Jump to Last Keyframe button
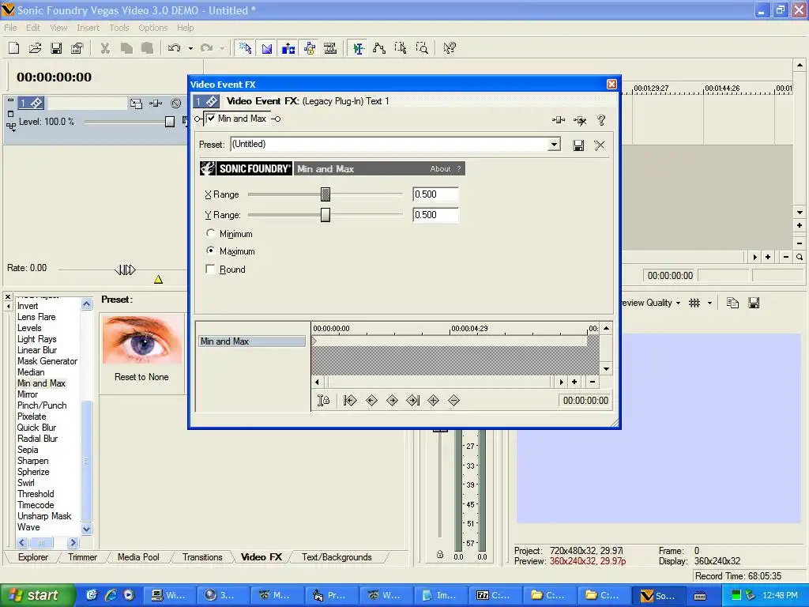Screen dimensions: 809x607 [x=412, y=401]
